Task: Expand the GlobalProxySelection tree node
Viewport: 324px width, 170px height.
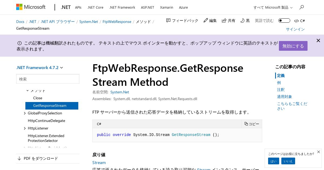Action: [25, 113]
